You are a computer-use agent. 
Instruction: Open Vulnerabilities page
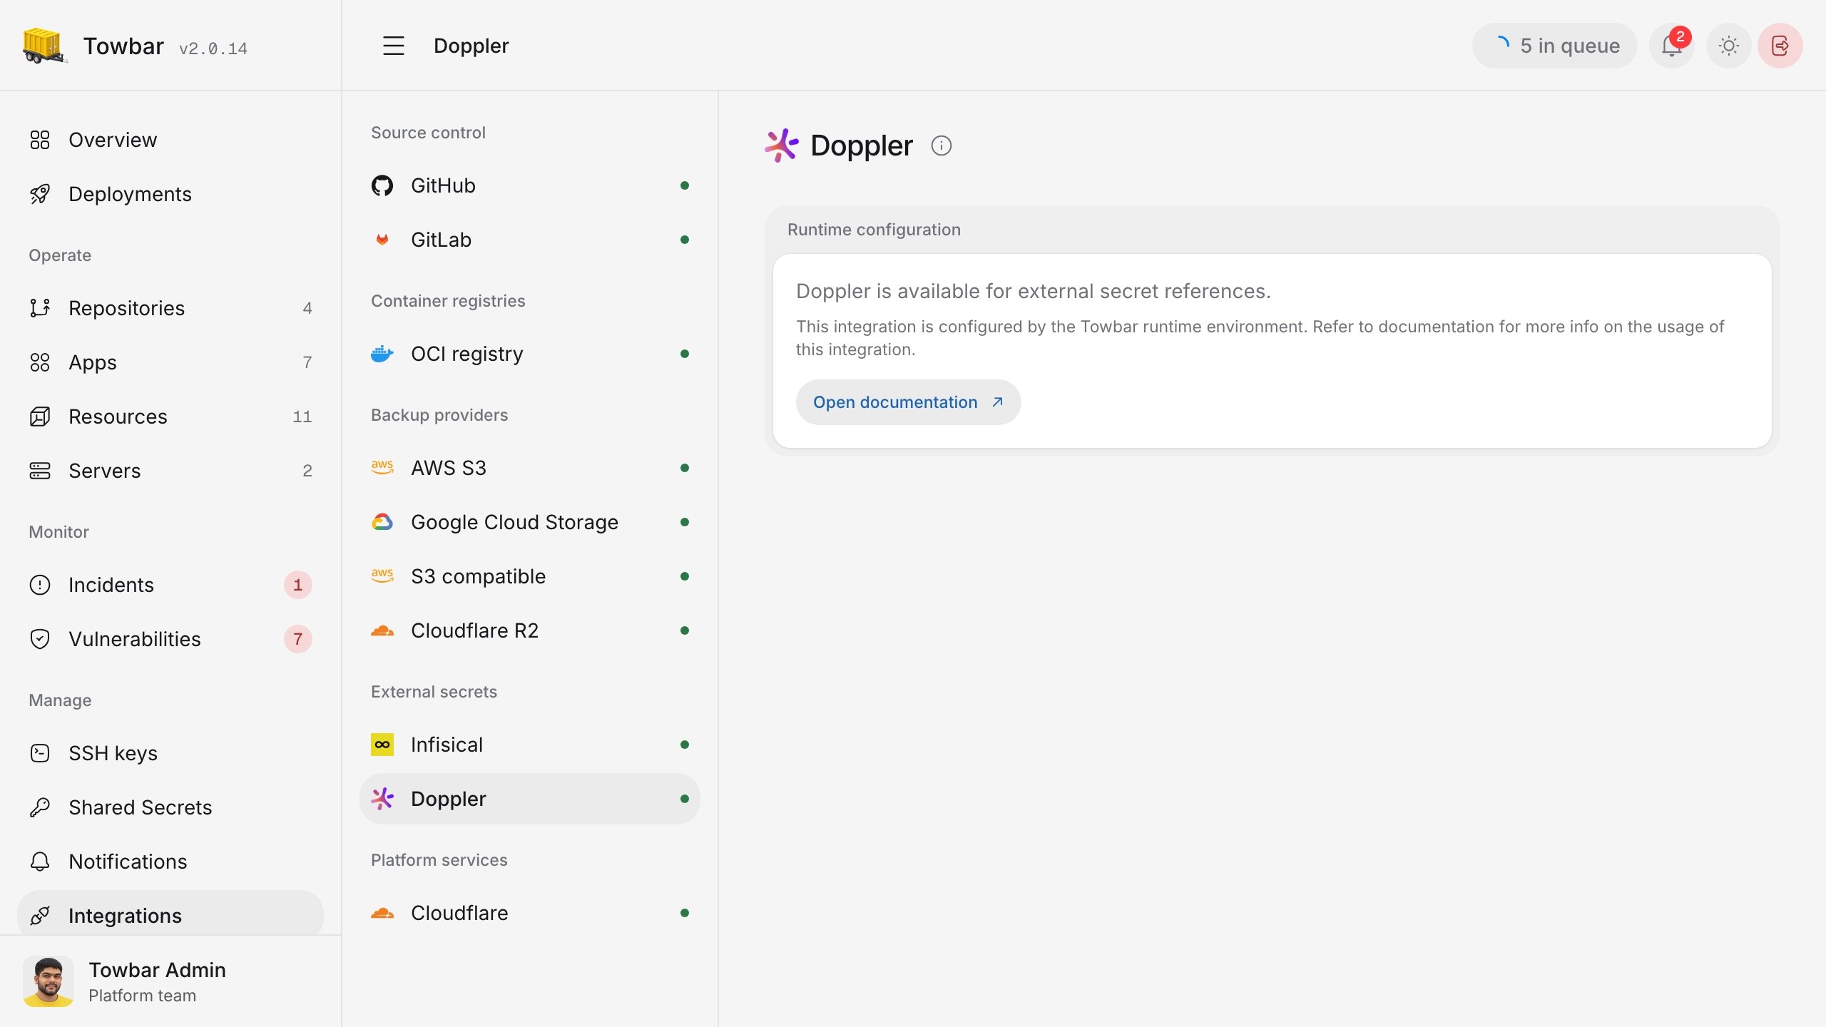tap(170, 639)
